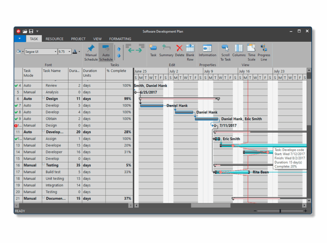Click the Gantt chart horizontal scrollbar thumb
Image resolution: width=327 pixels, height=243 pixels.
click(211, 205)
